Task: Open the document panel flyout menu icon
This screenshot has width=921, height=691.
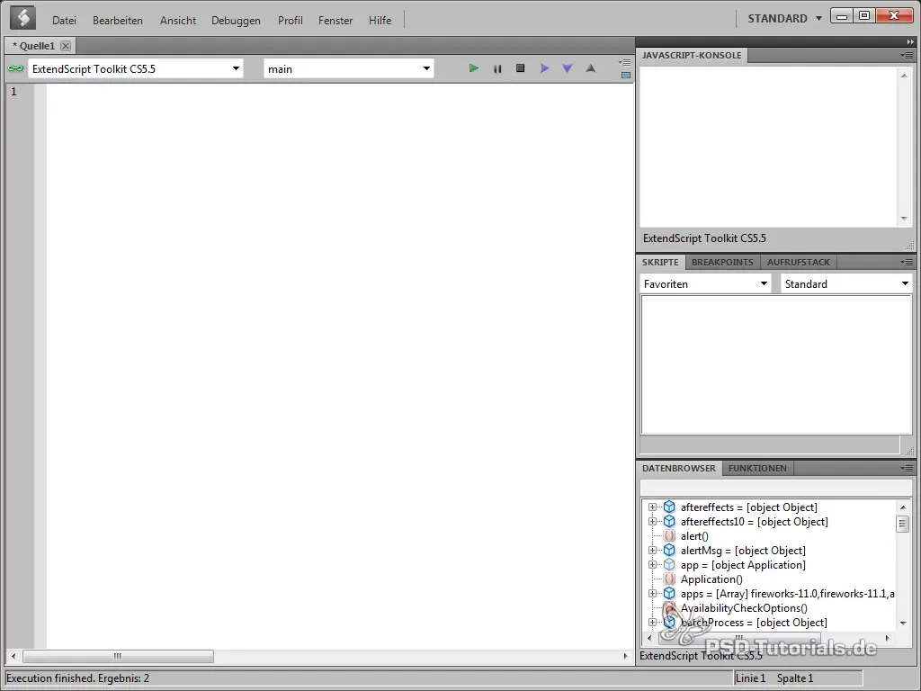Action: tap(624, 62)
